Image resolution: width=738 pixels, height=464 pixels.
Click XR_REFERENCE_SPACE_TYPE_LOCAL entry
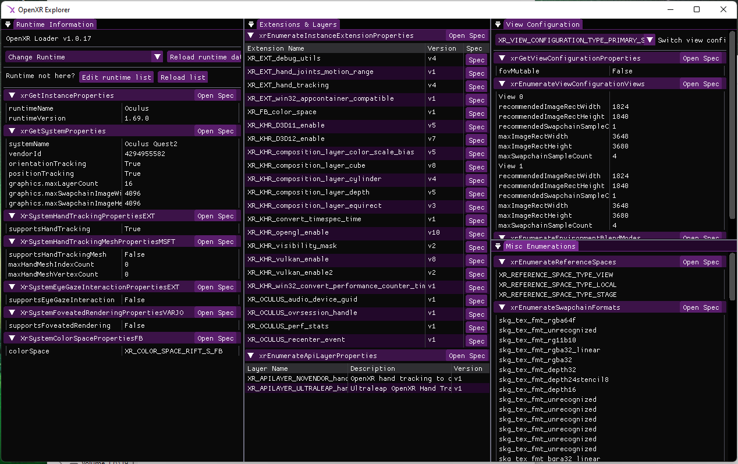click(558, 285)
